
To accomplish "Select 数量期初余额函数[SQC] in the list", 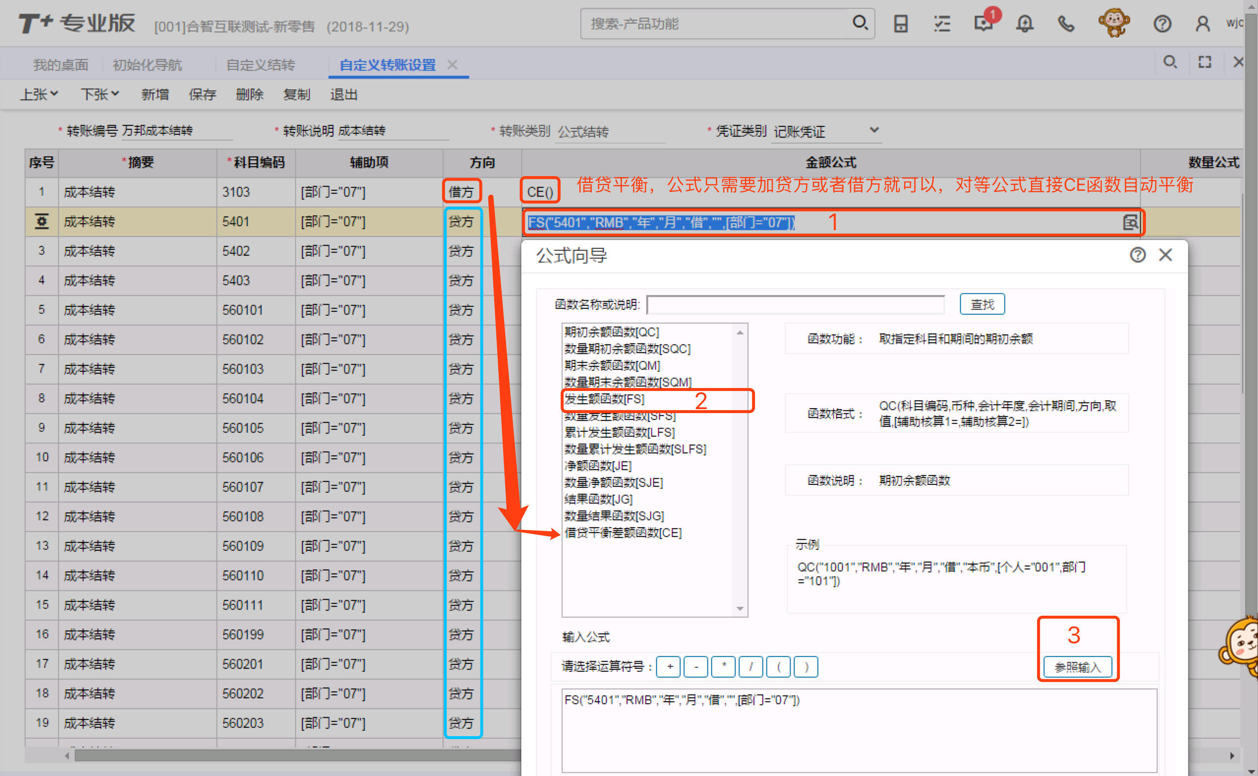I will [627, 349].
